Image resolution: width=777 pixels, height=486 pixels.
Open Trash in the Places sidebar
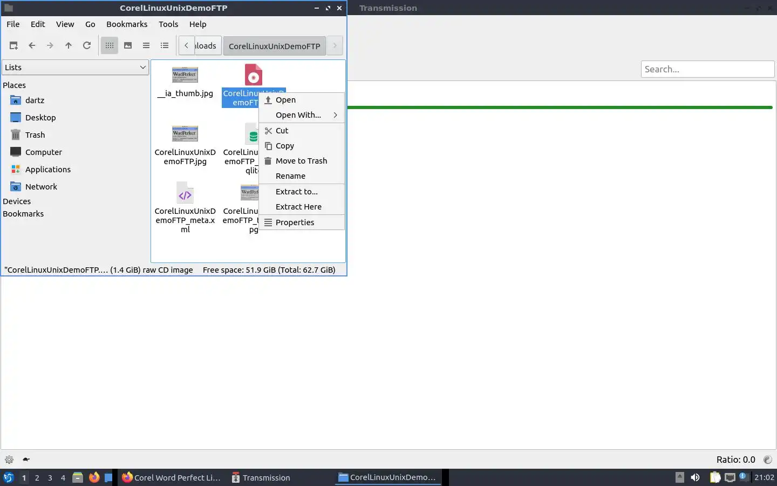(35, 135)
